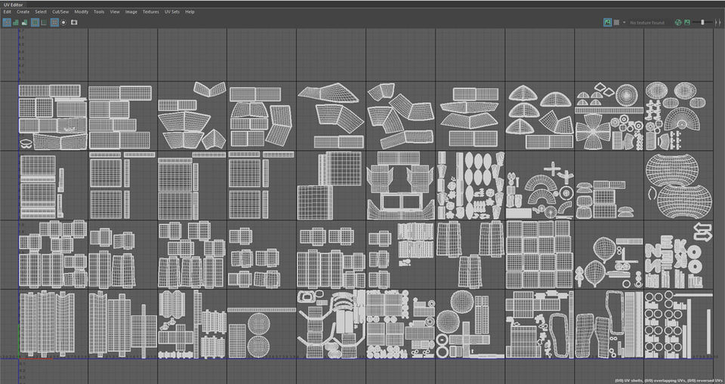Adjust the exposure slider in the top-right toolbar
This screenshot has width=725, height=384.
tap(702, 22)
